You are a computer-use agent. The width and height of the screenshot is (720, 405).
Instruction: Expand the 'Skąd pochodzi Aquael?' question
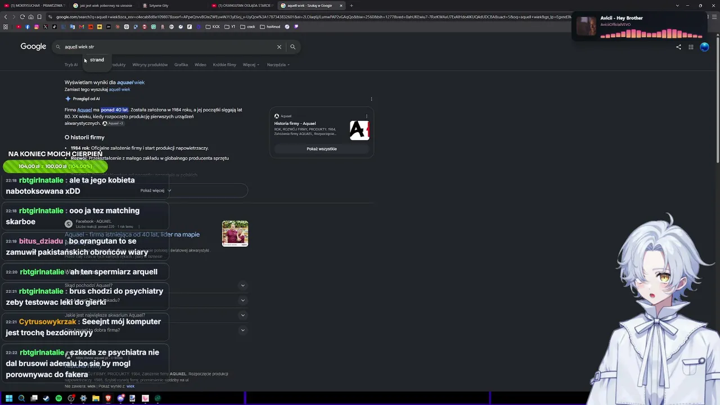pos(156,285)
